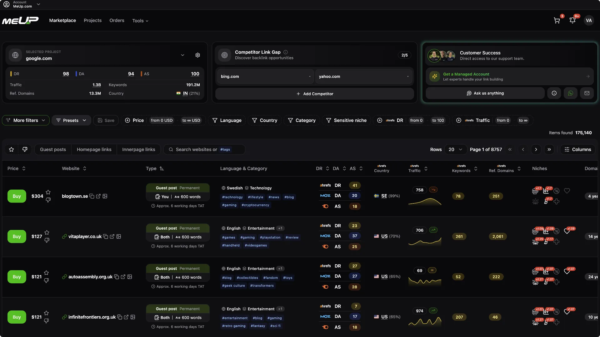Image resolution: width=600 pixels, height=337 pixels.
Task: View autoassembly.org.uk screenshot preview
Action: (x=130, y=277)
